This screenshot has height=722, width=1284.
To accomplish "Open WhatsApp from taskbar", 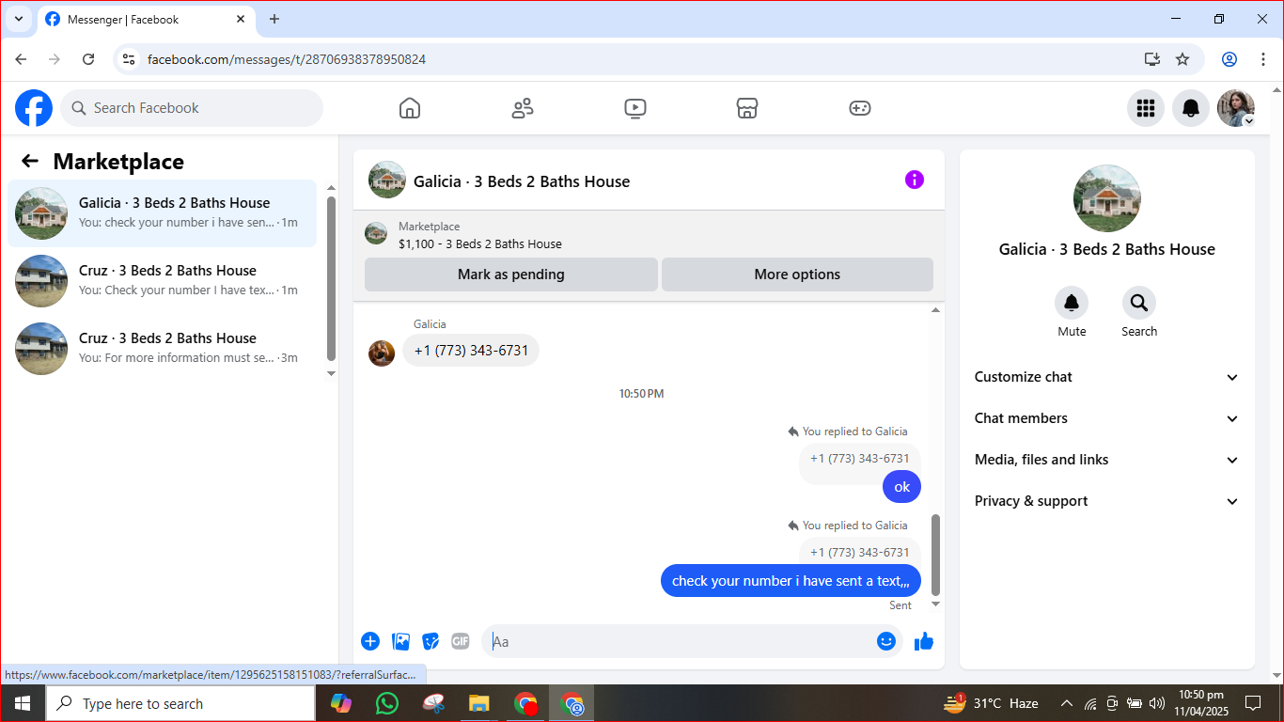I will [x=386, y=703].
